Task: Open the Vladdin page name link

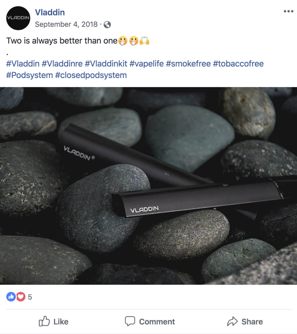Action: click(x=50, y=12)
